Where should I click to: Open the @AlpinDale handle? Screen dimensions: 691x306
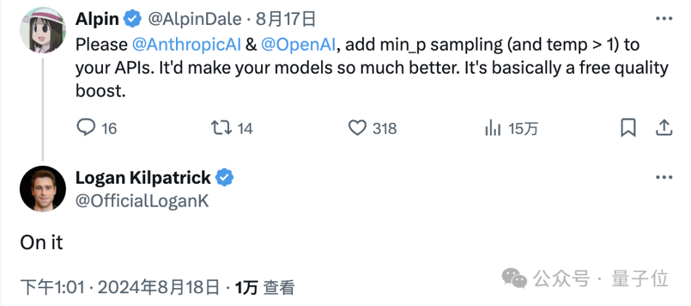tap(195, 19)
